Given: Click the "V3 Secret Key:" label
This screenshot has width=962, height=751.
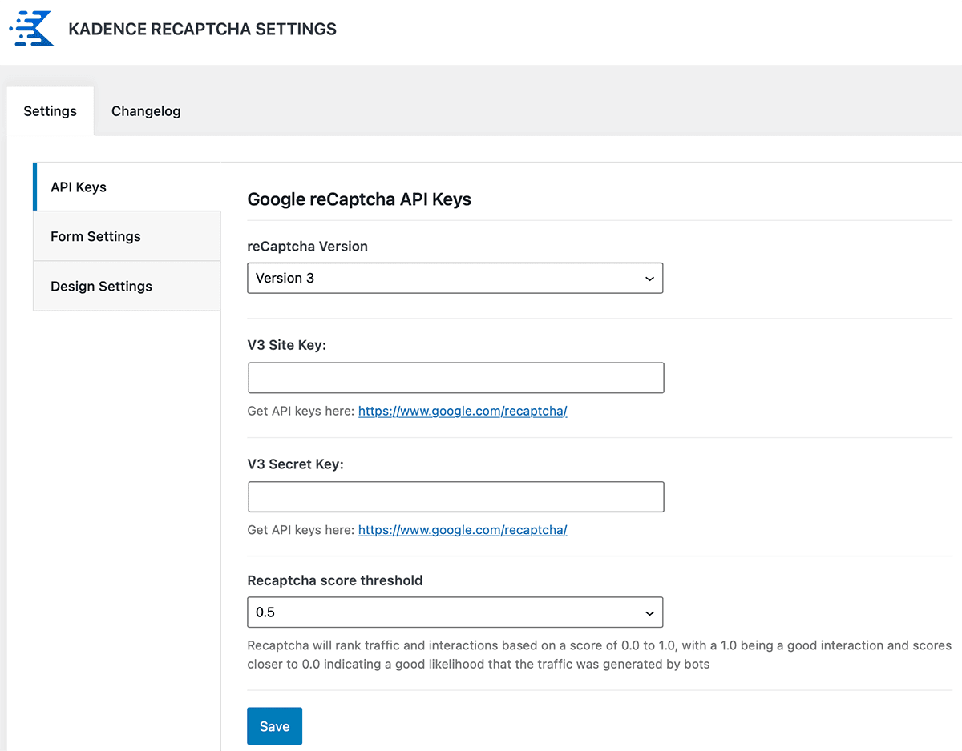Looking at the screenshot, I should (295, 464).
